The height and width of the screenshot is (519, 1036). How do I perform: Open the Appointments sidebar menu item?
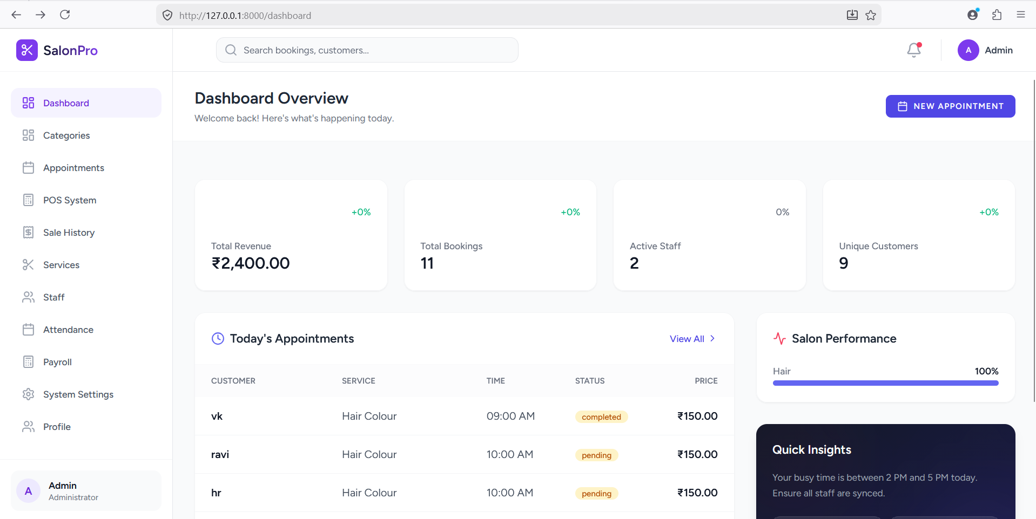tap(73, 168)
